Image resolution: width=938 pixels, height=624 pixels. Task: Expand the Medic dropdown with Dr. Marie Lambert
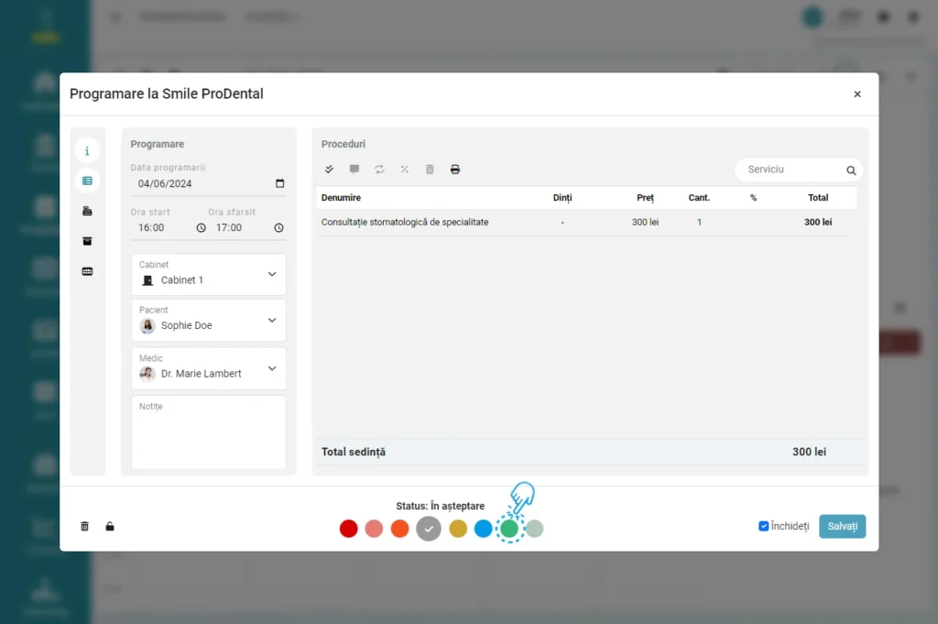272,368
